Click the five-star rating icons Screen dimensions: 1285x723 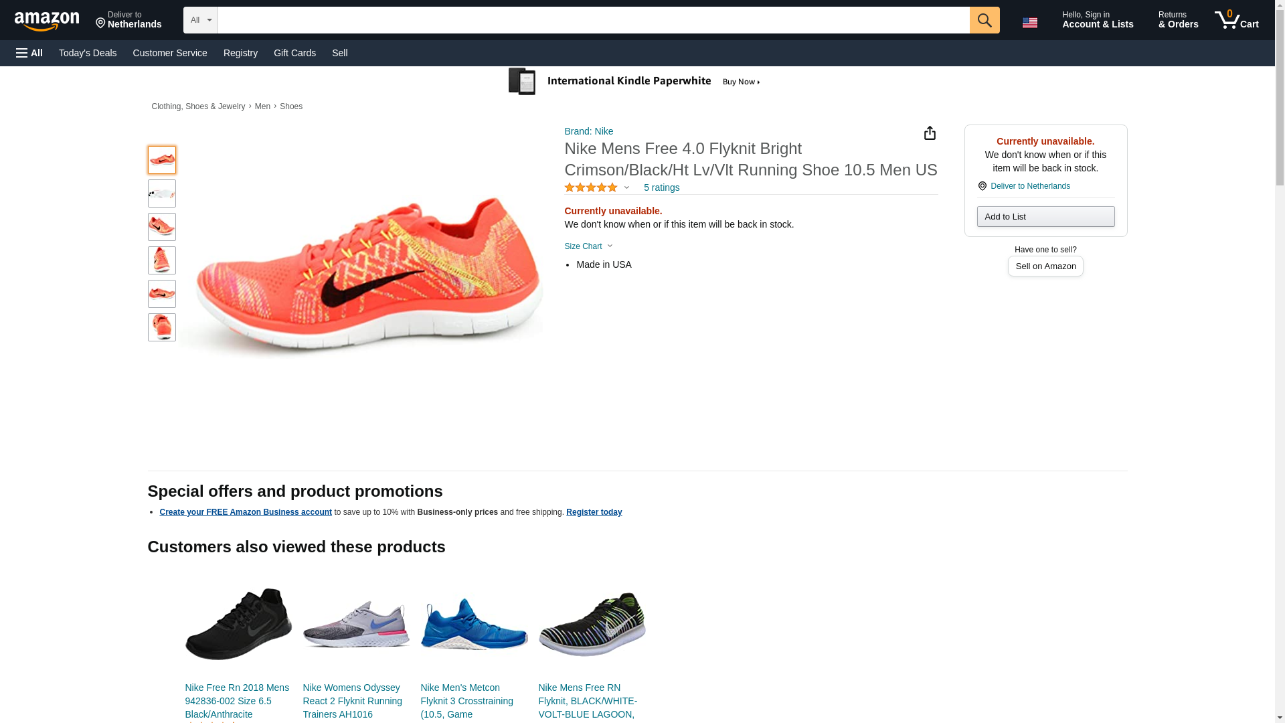tap(591, 188)
